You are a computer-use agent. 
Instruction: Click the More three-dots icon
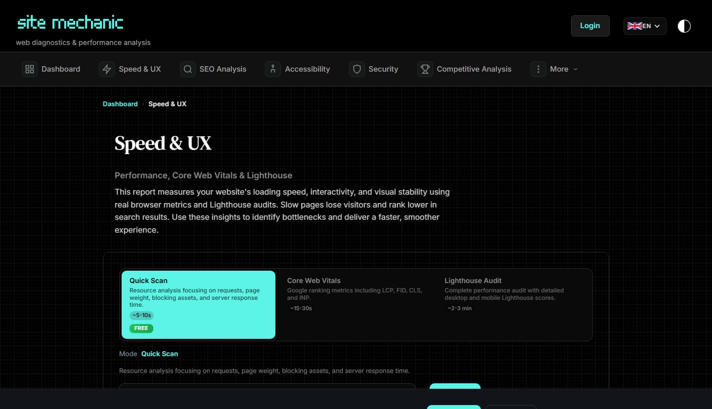coord(538,69)
